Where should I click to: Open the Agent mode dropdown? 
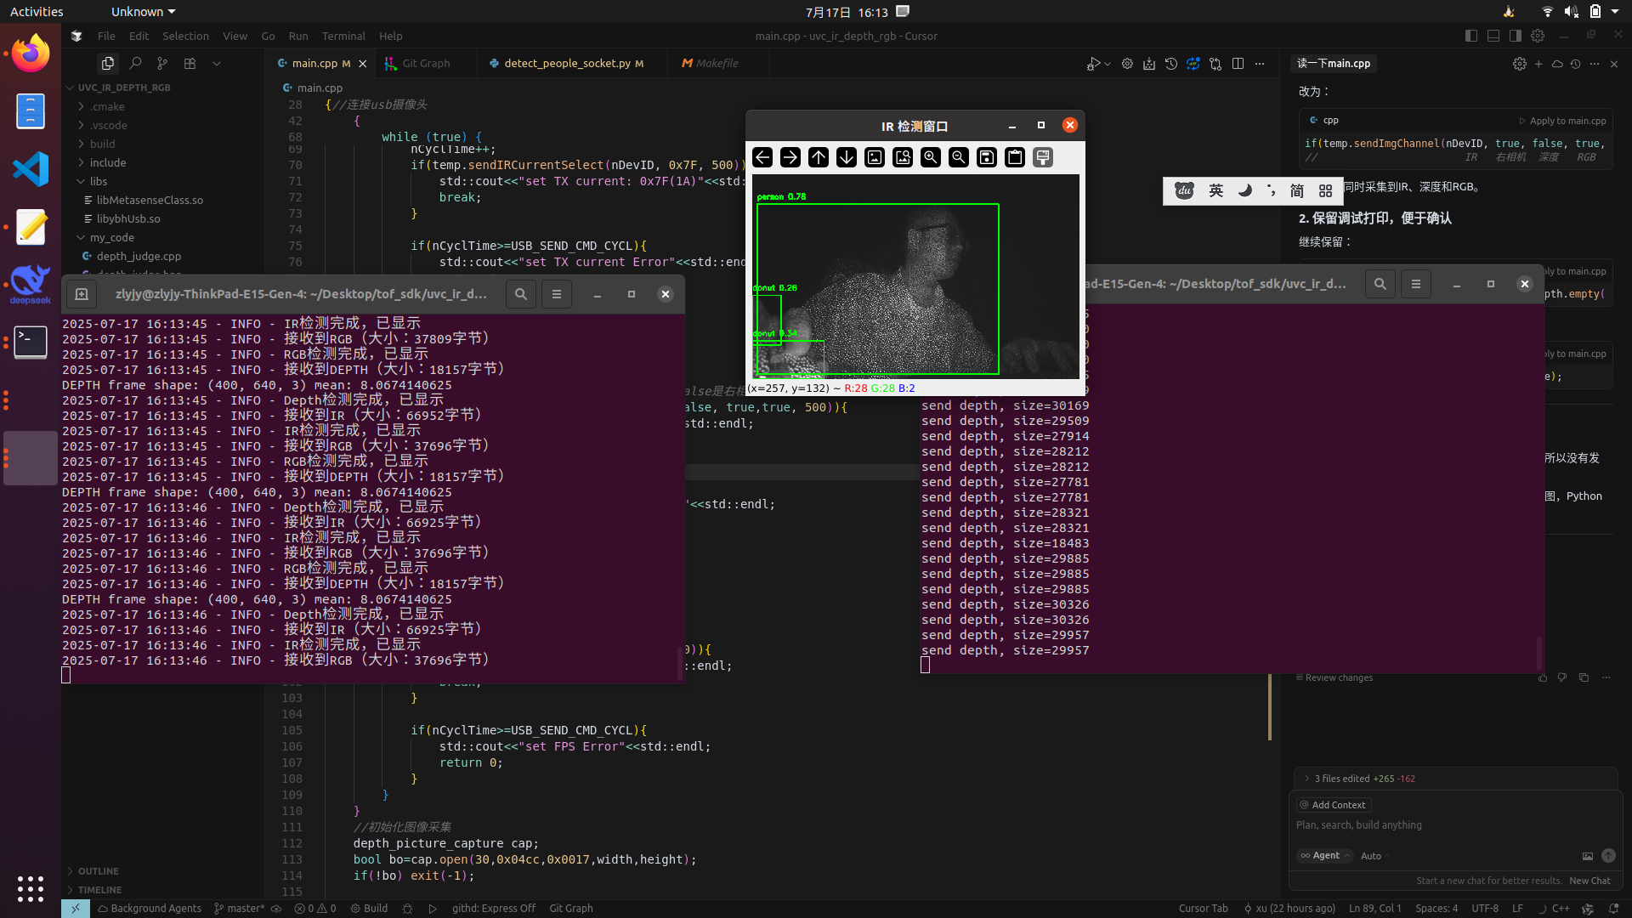click(x=1324, y=856)
